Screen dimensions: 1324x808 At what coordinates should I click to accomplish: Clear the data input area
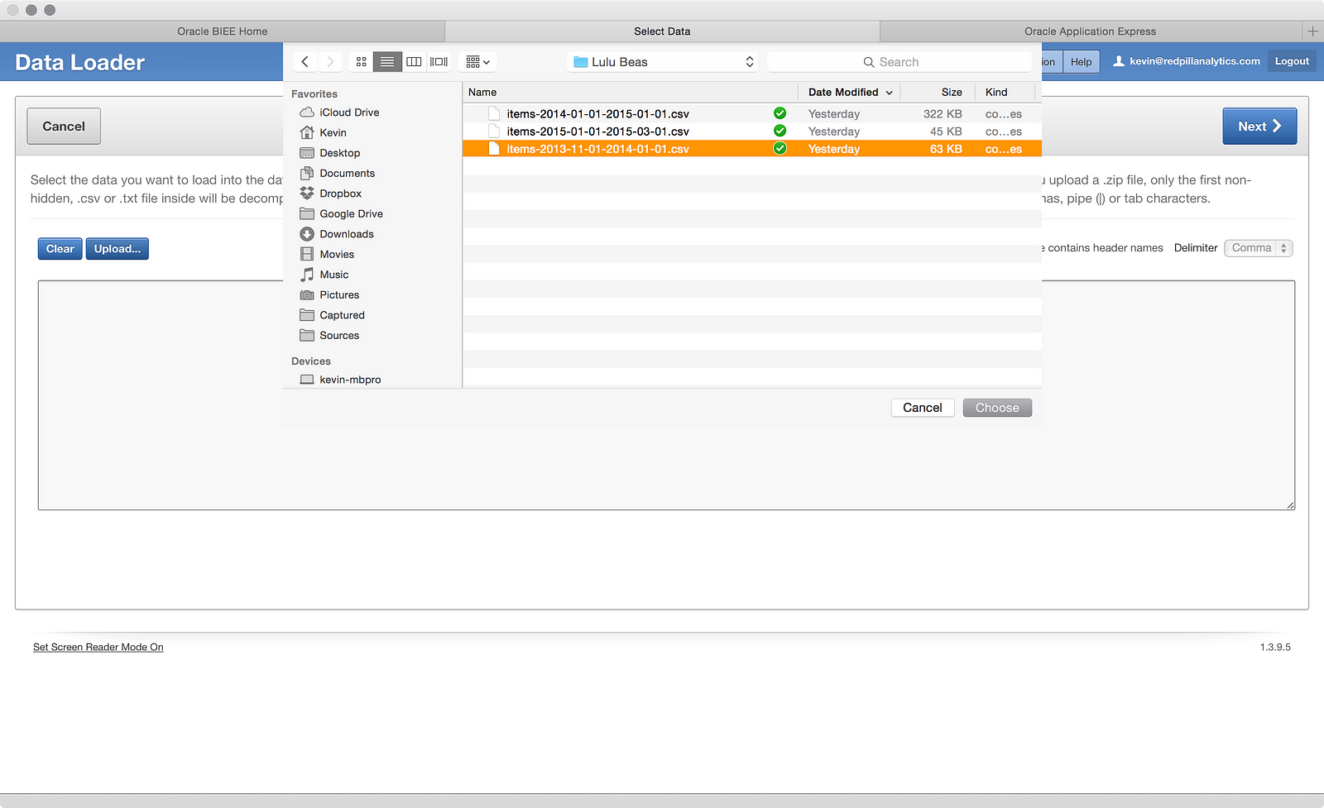[60, 249]
